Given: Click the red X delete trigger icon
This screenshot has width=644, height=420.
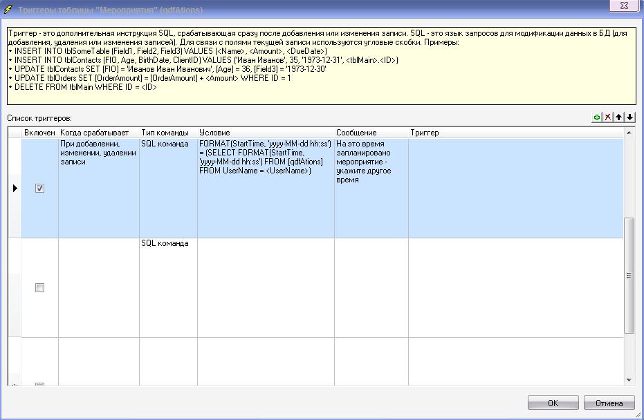Looking at the screenshot, I should [x=608, y=118].
